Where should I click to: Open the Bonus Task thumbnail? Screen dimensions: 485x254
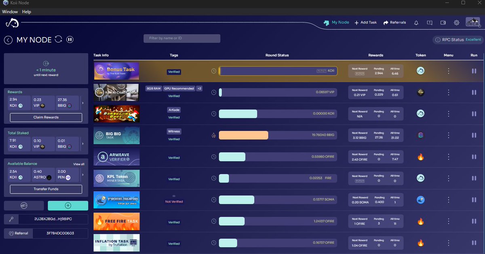pos(116,71)
